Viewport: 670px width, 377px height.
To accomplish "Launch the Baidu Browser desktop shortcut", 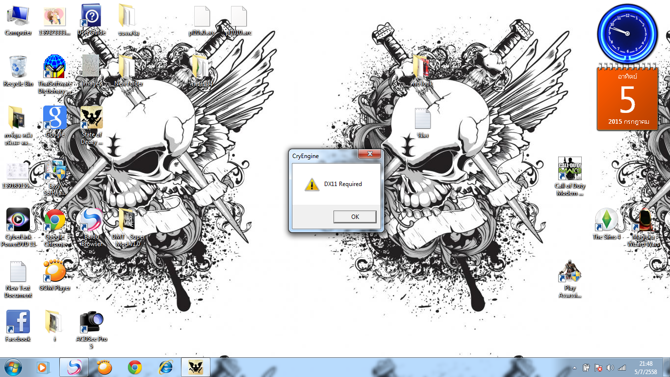I will [91, 220].
